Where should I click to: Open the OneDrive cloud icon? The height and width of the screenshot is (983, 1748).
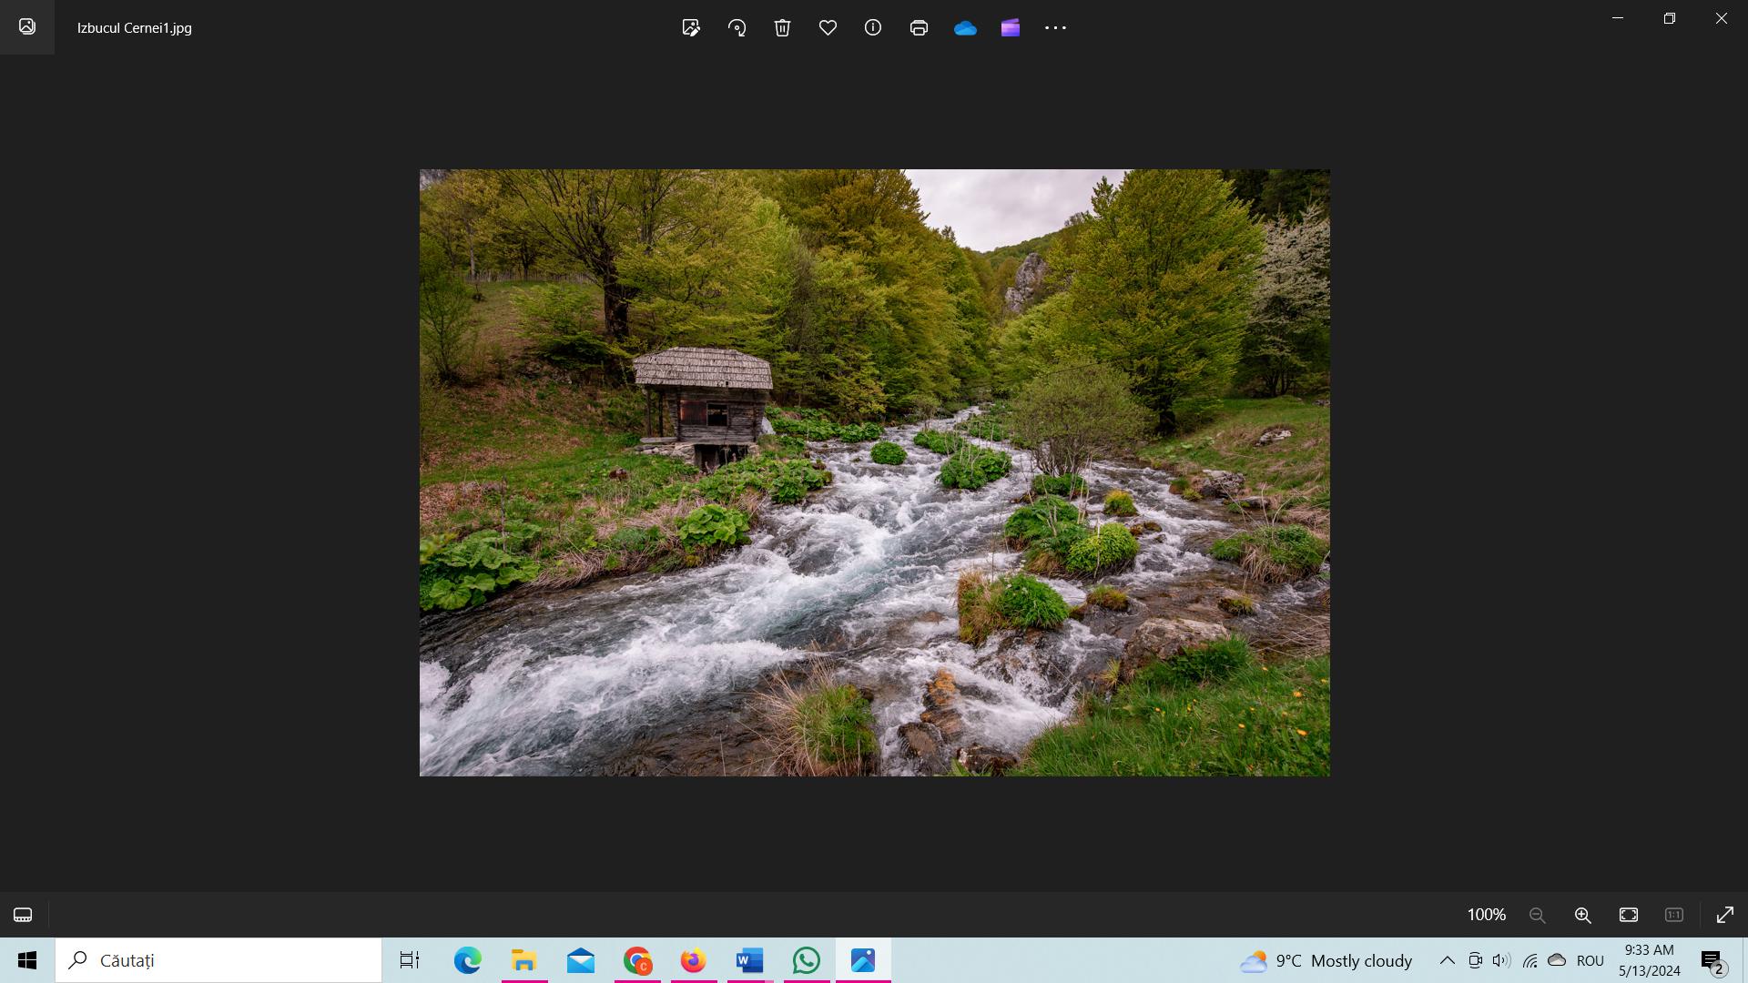point(965,28)
